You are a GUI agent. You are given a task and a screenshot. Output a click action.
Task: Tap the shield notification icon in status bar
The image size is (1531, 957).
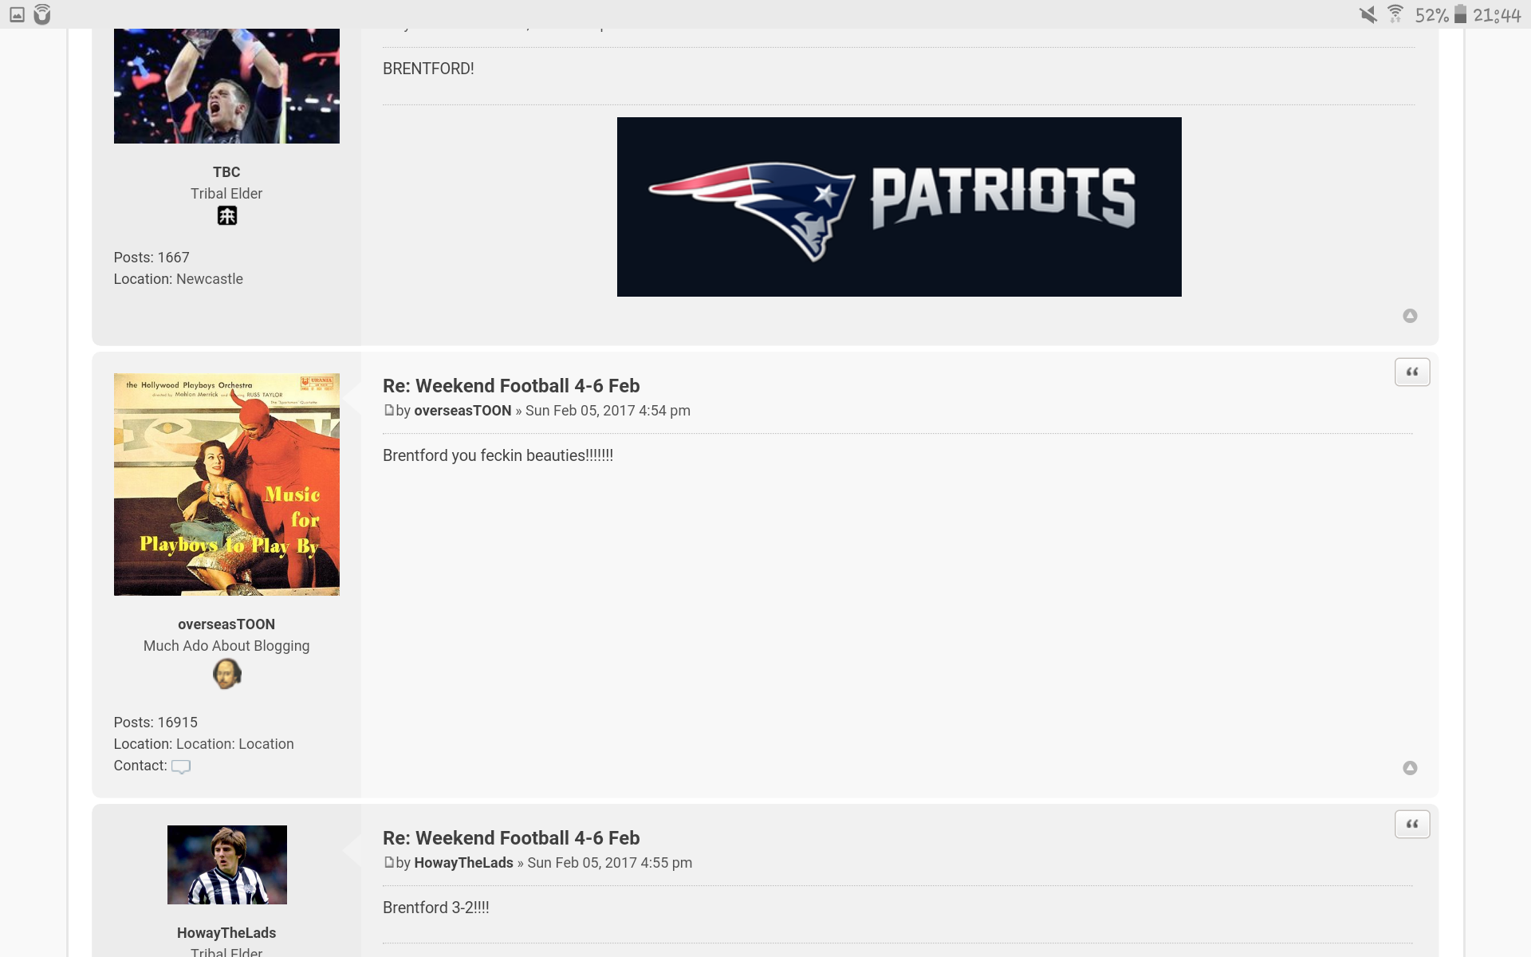[x=42, y=14]
